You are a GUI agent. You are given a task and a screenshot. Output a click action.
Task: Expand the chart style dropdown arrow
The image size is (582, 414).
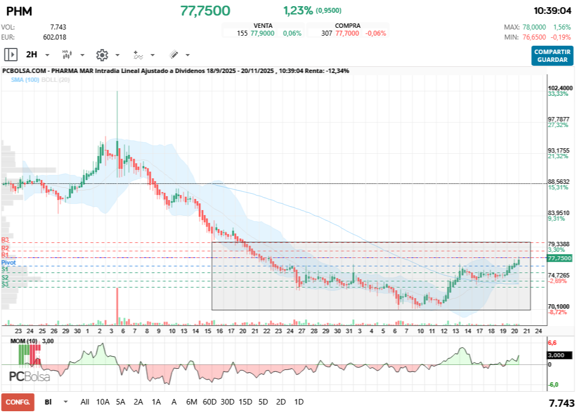(81, 55)
